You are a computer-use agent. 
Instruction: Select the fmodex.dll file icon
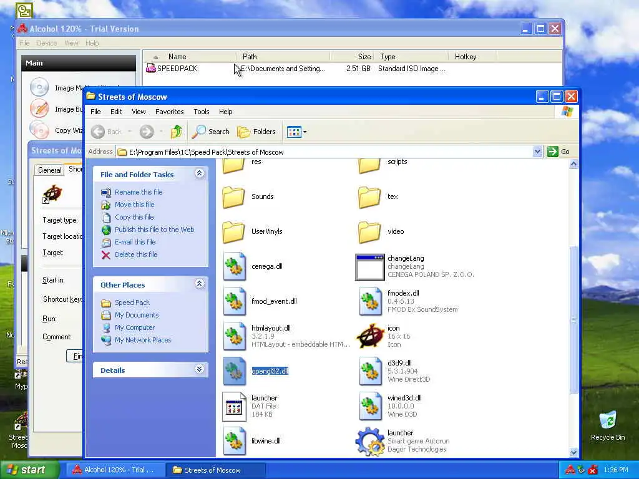pos(370,301)
